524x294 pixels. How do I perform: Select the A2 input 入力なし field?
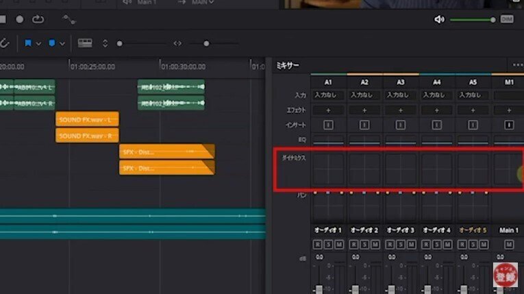point(364,95)
